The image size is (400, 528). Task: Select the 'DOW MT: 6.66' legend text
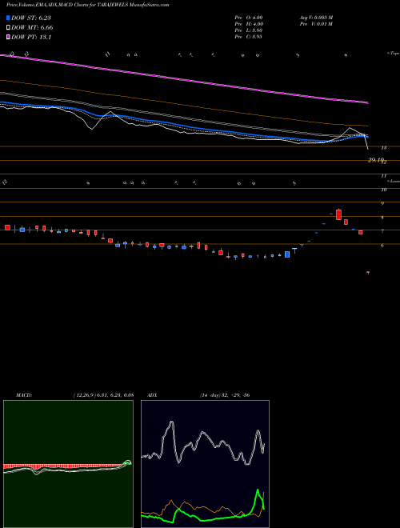32,28
